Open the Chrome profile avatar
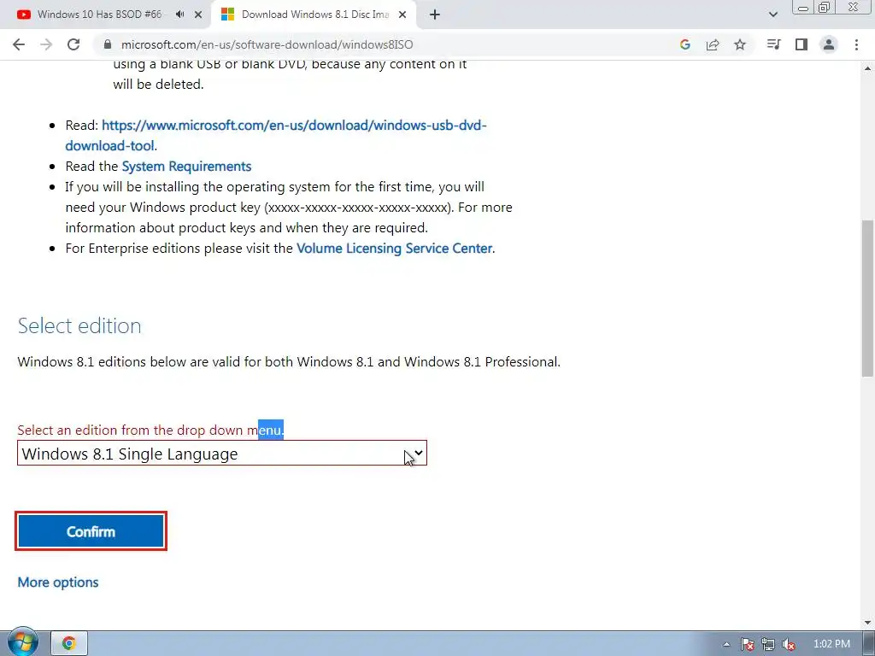Screen dimensions: 875x656 click(829, 44)
